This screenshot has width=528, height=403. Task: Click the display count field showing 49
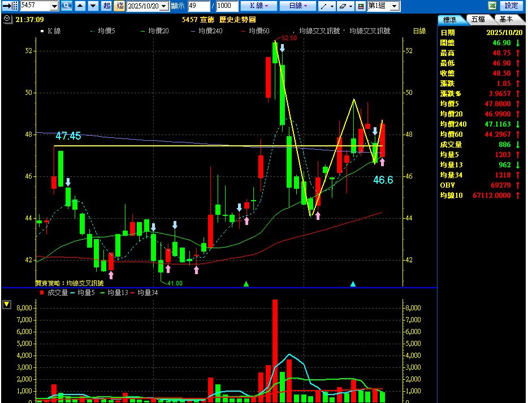[198, 6]
